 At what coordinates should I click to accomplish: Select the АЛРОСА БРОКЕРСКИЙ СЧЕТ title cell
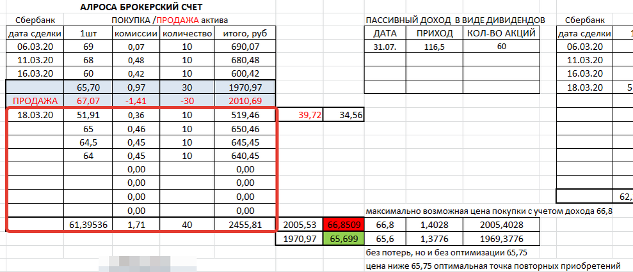(141, 7)
